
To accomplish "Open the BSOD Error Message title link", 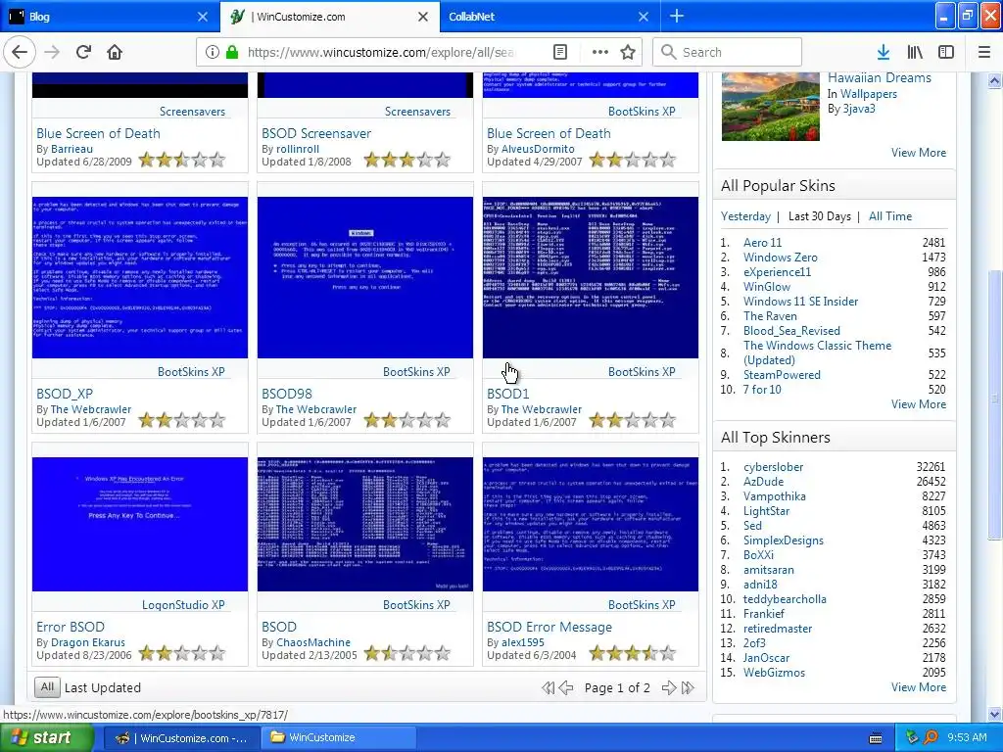I will (549, 627).
